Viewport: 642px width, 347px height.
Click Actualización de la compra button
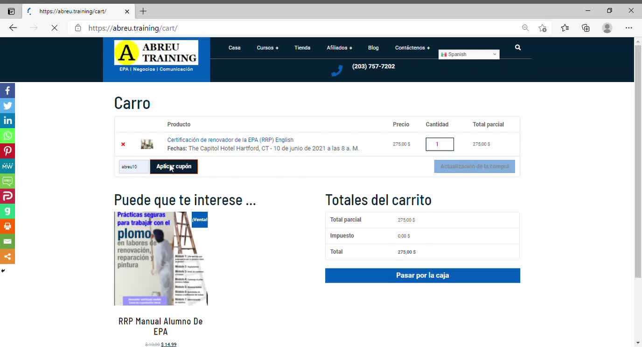475,167
